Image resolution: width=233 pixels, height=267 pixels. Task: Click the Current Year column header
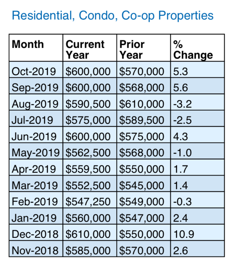click(x=85, y=49)
